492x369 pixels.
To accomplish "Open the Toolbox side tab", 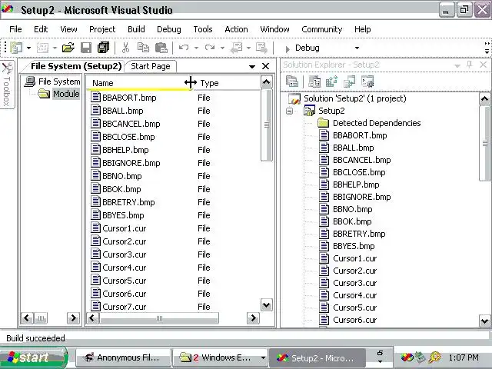I will coord(7,84).
